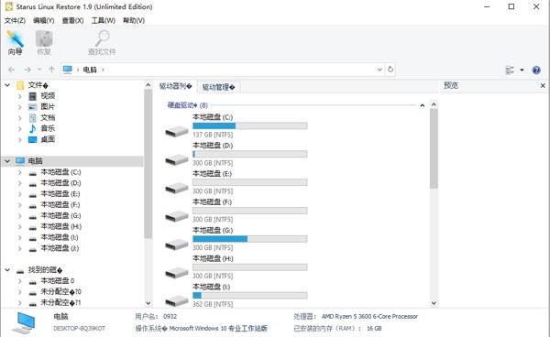Expand the 文档 tree node
Screen dimensions: 550x337
(19, 118)
